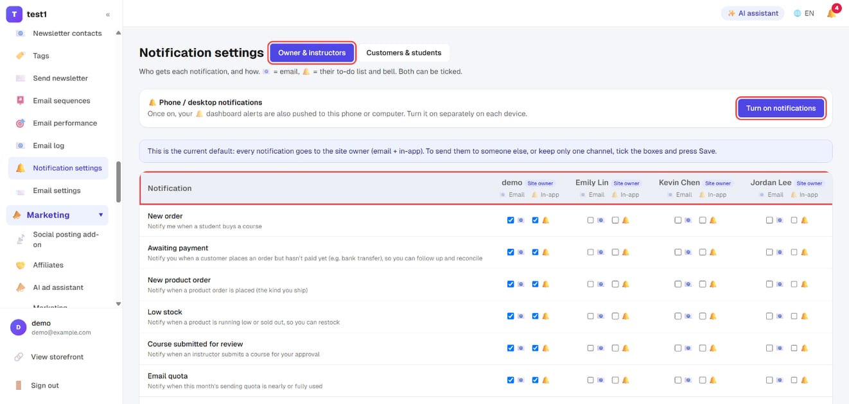Open Email settings menu item
Screen dimensions: 849x404
coord(58,190)
